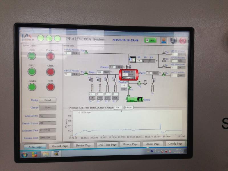Click the gauge icon right of Vg valve

145,83
